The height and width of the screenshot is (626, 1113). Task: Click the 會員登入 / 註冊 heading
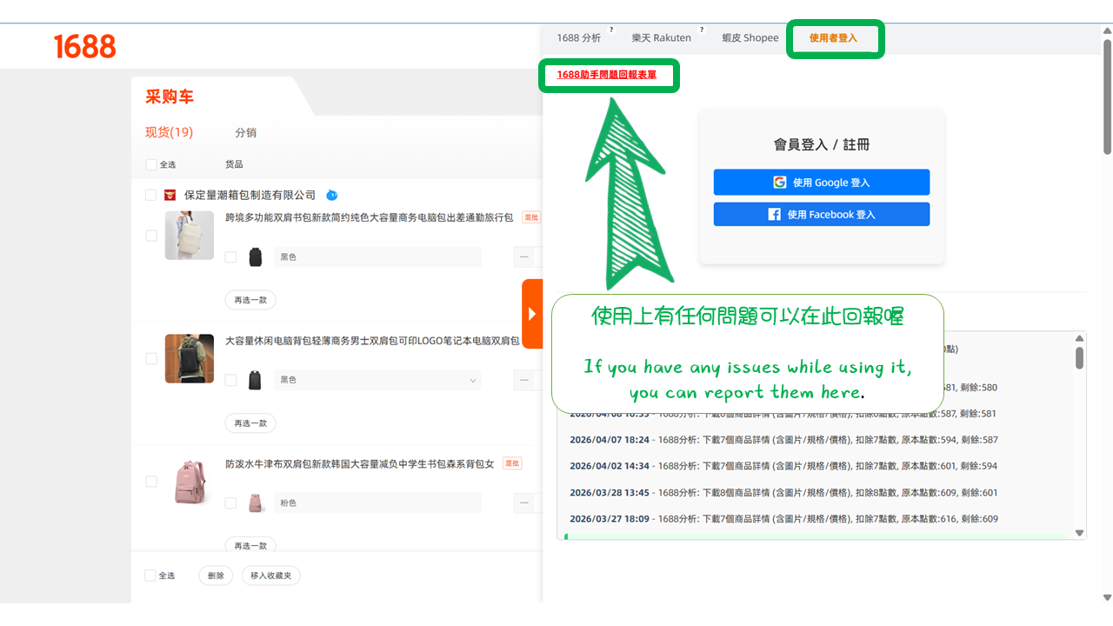click(x=822, y=144)
